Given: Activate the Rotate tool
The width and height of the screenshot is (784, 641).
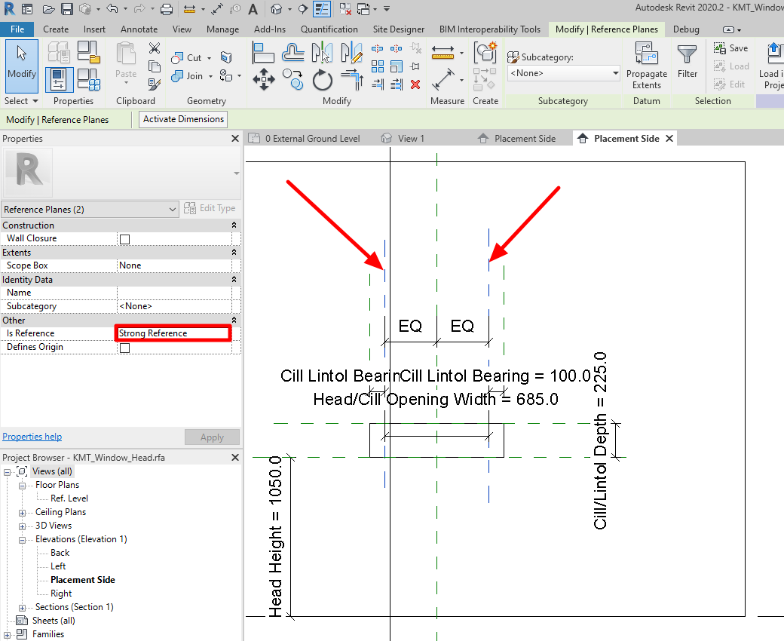Looking at the screenshot, I should [x=322, y=80].
